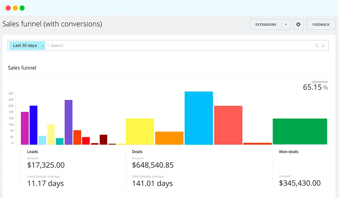Open the dashboard settings gear

click(x=298, y=24)
